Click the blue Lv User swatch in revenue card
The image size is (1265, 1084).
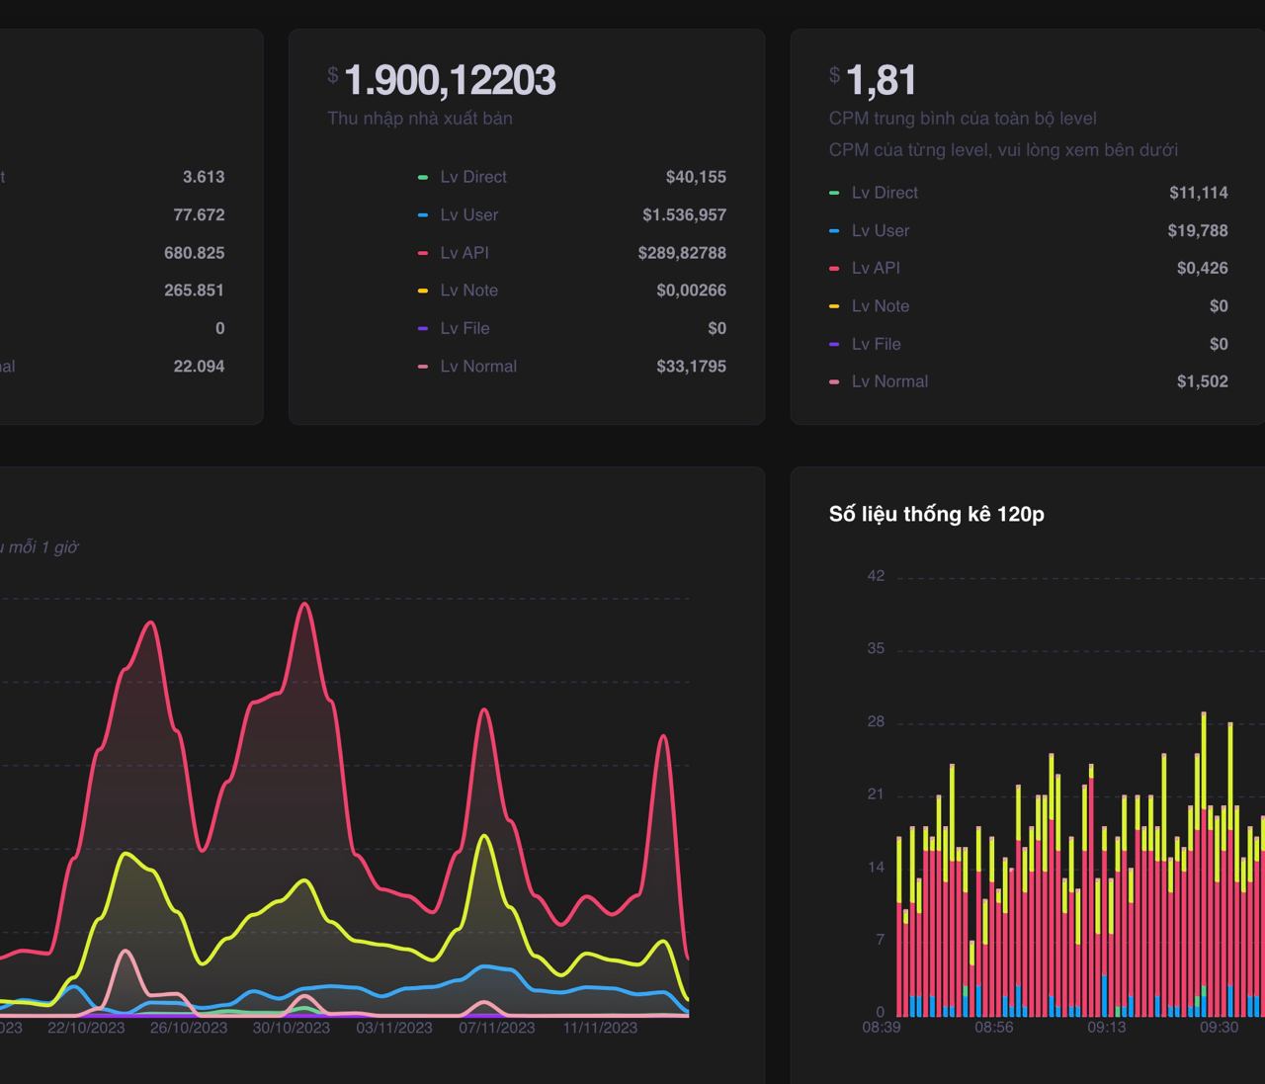(423, 215)
